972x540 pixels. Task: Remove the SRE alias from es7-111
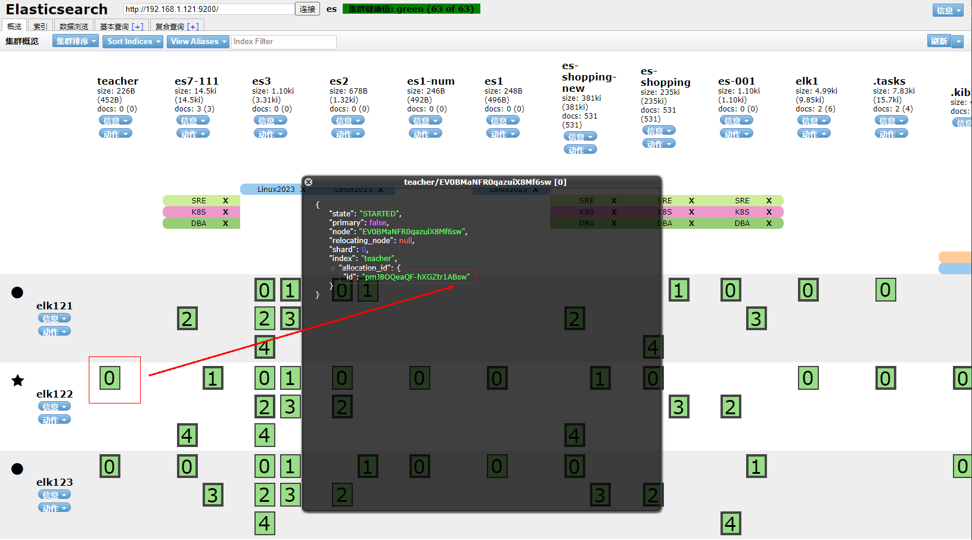click(225, 201)
